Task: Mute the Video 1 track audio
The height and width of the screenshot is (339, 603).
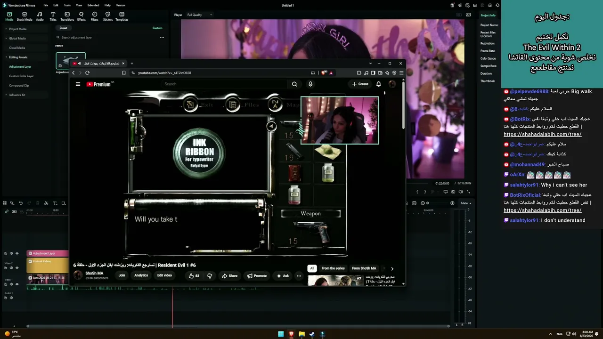Action: point(11,284)
